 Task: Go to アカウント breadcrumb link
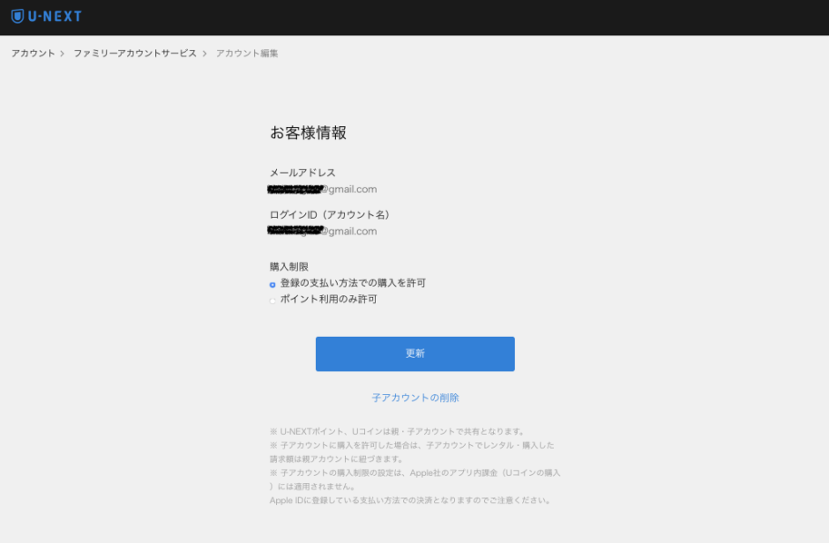click(33, 54)
